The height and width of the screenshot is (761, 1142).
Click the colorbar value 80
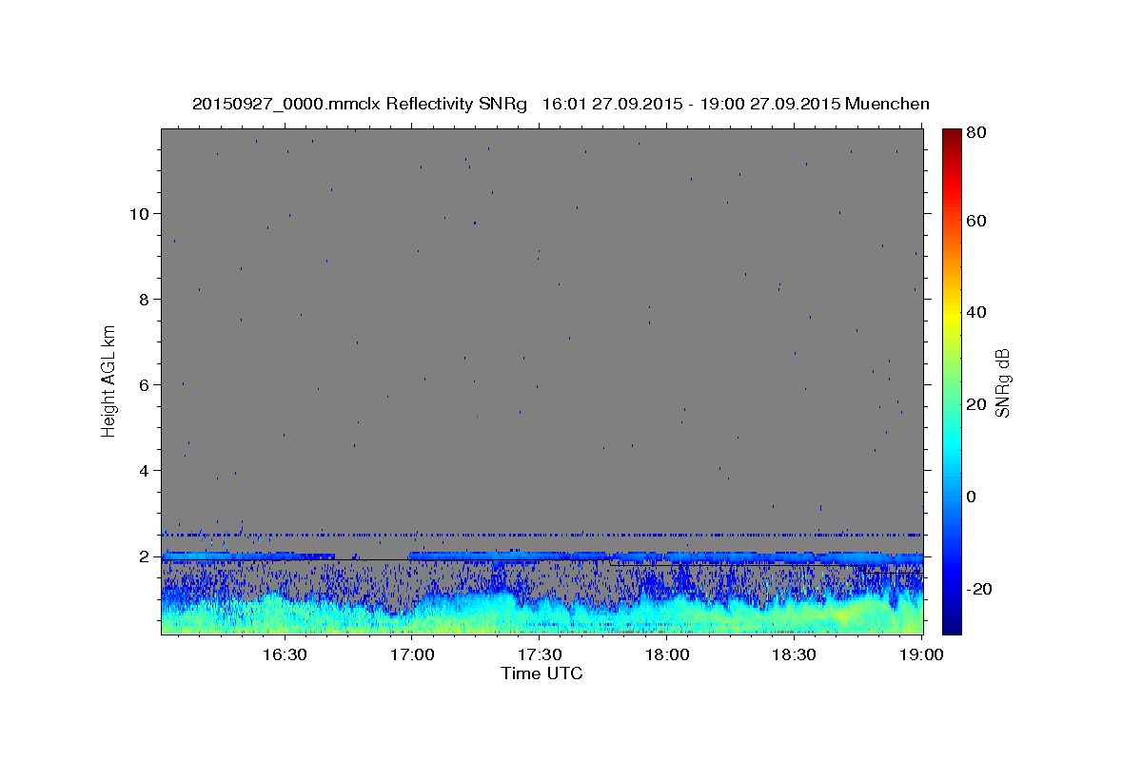click(x=975, y=133)
